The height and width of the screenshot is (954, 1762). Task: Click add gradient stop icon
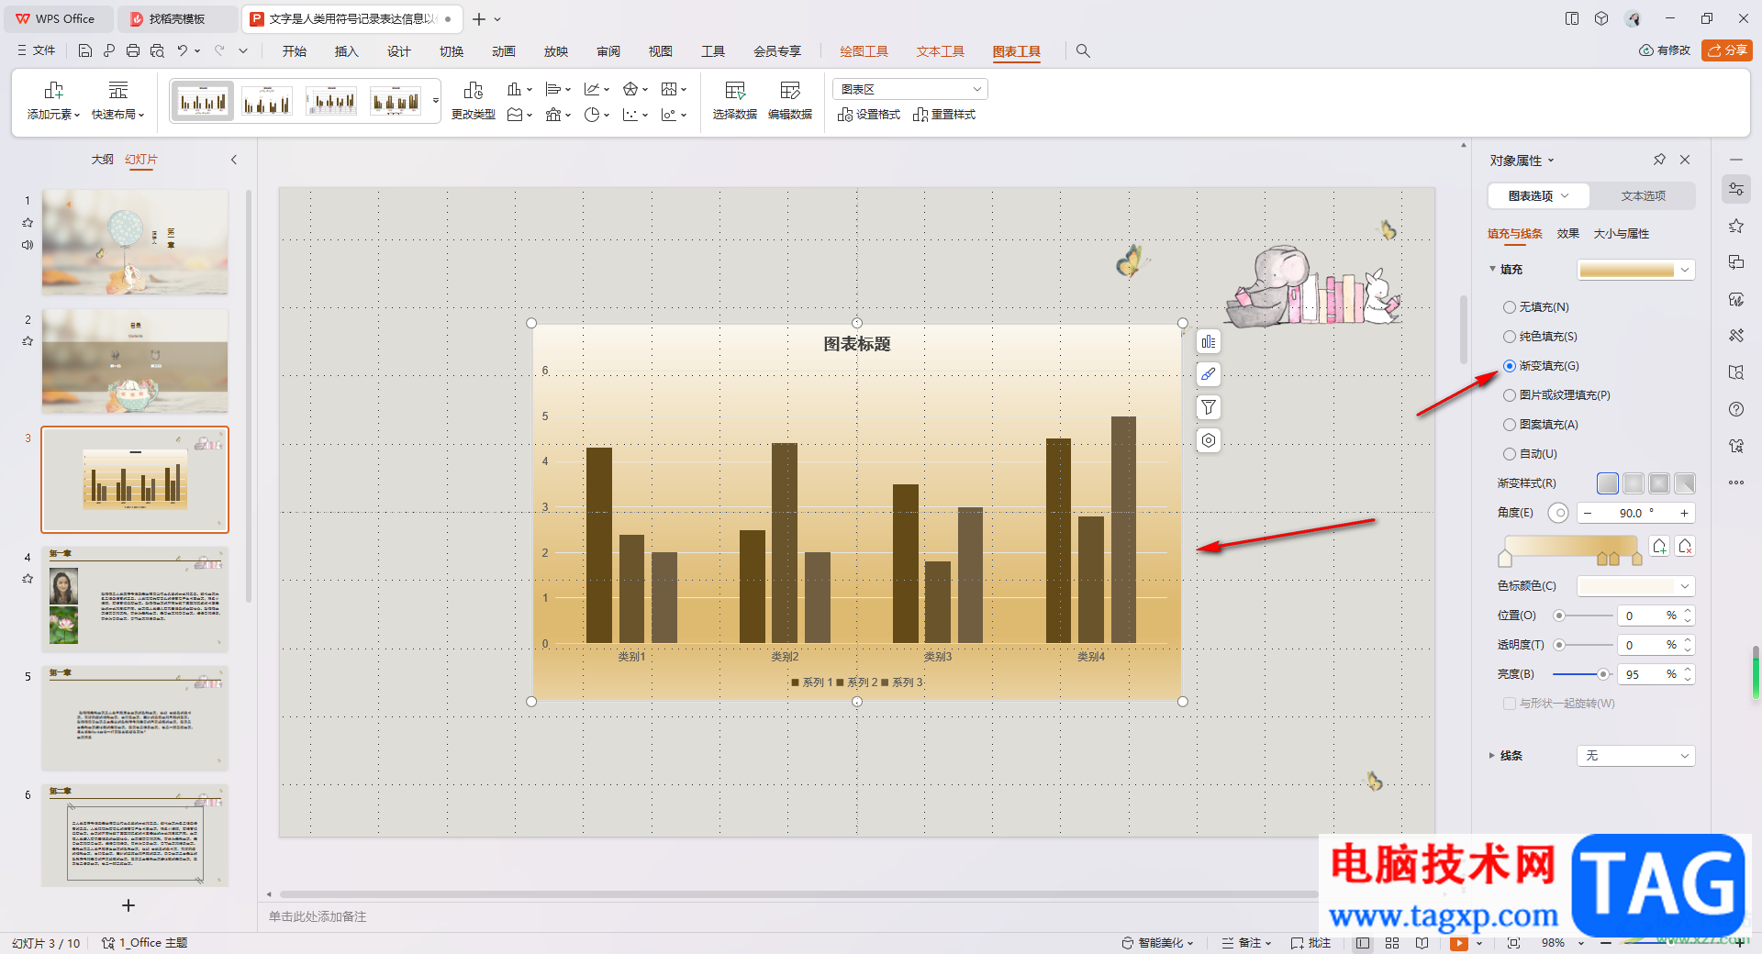[x=1659, y=547]
